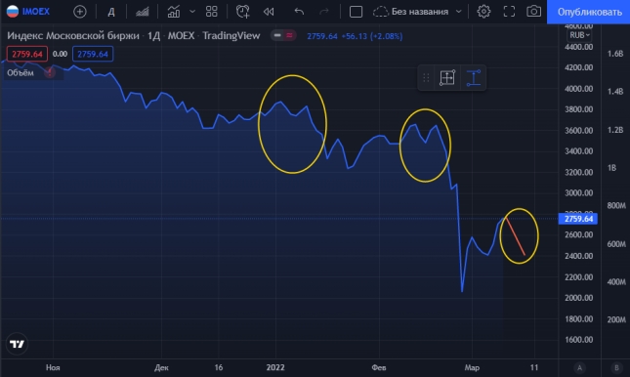Undo the last chart action
The height and width of the screenshot is (377, 630).
(299, 12)
